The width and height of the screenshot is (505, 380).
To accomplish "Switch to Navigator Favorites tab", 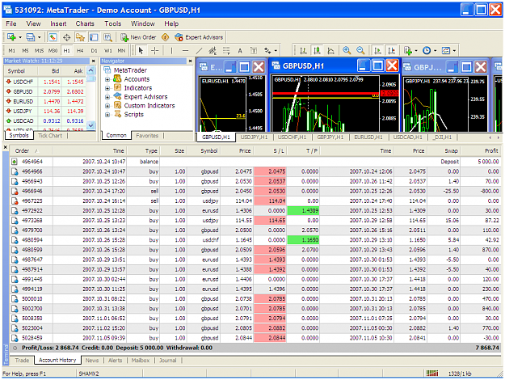I will point(147,136).
